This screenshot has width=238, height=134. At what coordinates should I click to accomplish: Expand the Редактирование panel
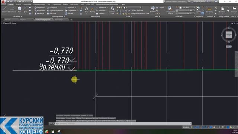pos(58,16)
